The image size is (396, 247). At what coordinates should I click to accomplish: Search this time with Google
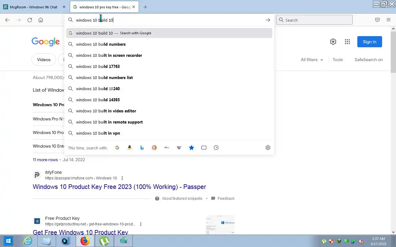(117, 148)
